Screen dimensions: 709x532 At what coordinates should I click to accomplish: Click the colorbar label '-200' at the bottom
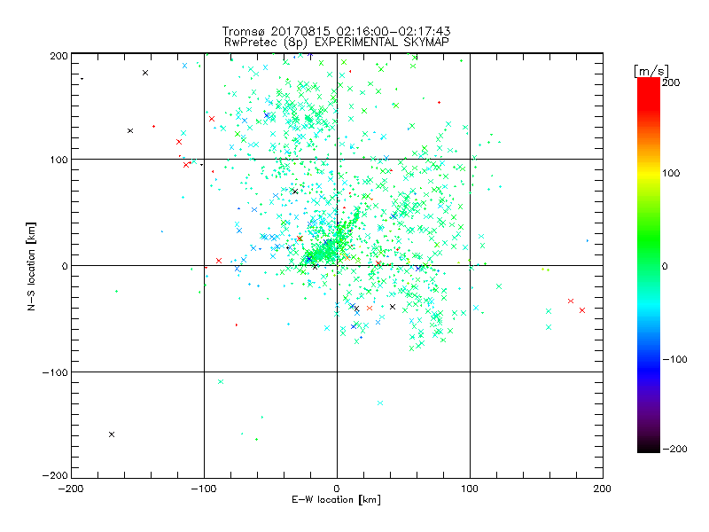coord(674,449)
